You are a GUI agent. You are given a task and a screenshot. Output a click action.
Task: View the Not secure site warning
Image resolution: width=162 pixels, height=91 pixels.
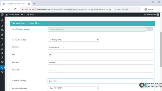28,9
